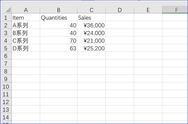Select column B header

coord(59,10)
